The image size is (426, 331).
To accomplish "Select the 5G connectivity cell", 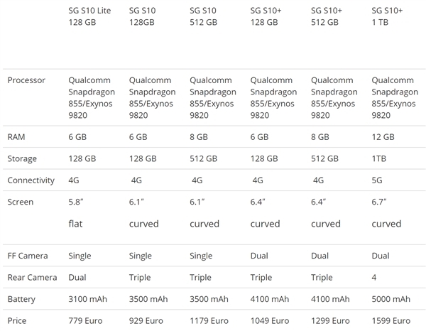I will click(378, 180).
